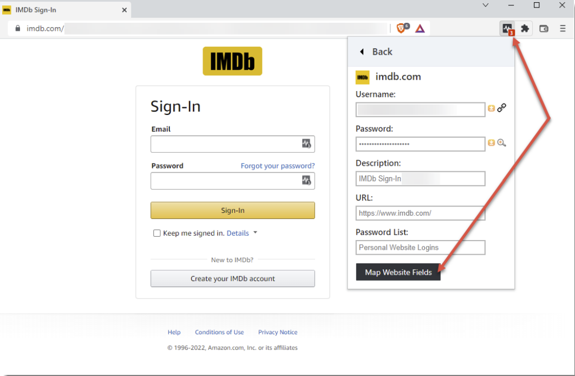Check Keep me signed in
This screenshot has height=376, width=575.
click(157, 234)
